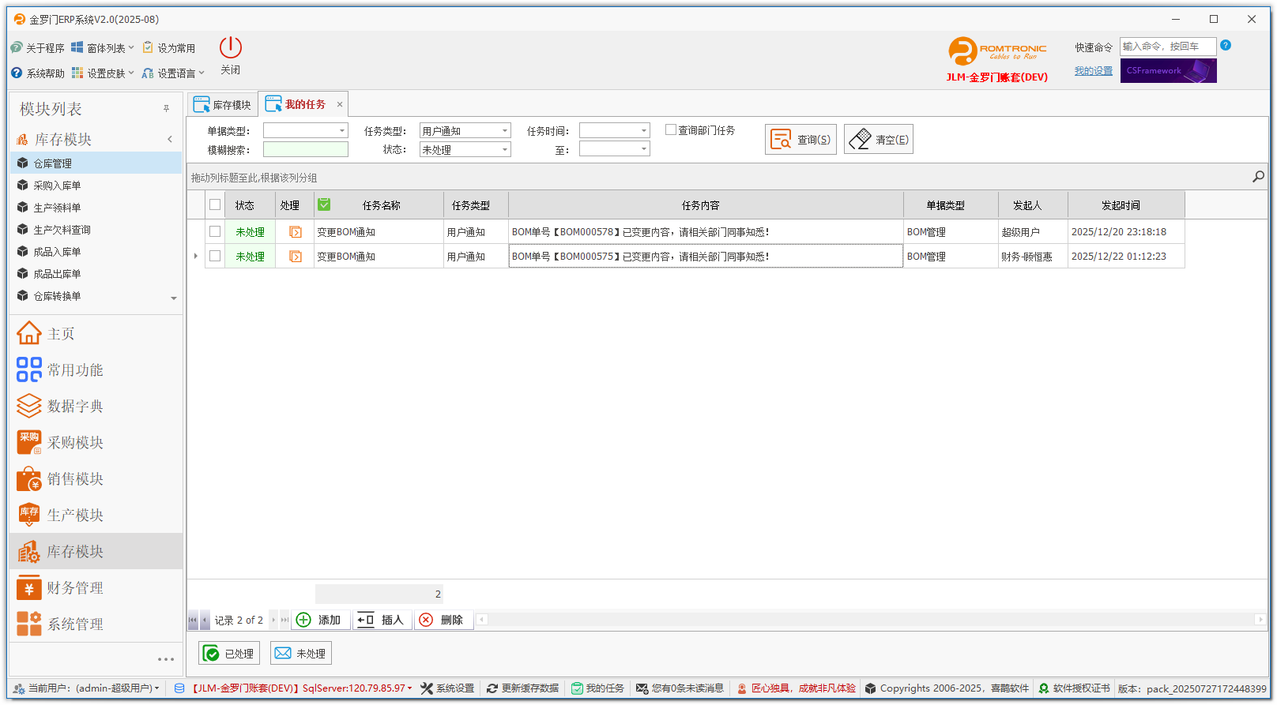
Task: Click the 快速命令 command input field
Action: [1168, 47]
